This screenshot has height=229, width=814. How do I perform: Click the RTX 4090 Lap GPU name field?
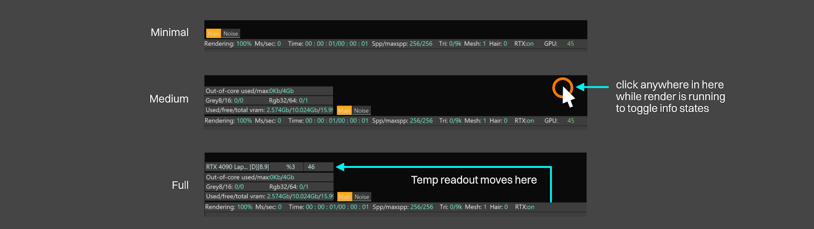(238, 167)
